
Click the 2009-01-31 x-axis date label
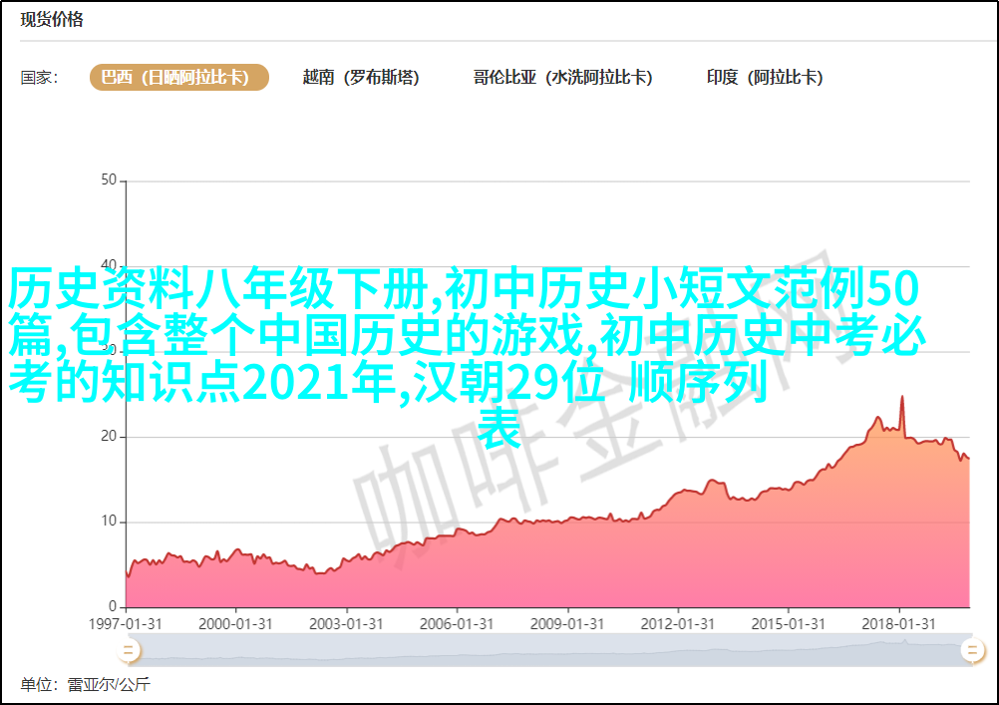[x=567, y=623]
